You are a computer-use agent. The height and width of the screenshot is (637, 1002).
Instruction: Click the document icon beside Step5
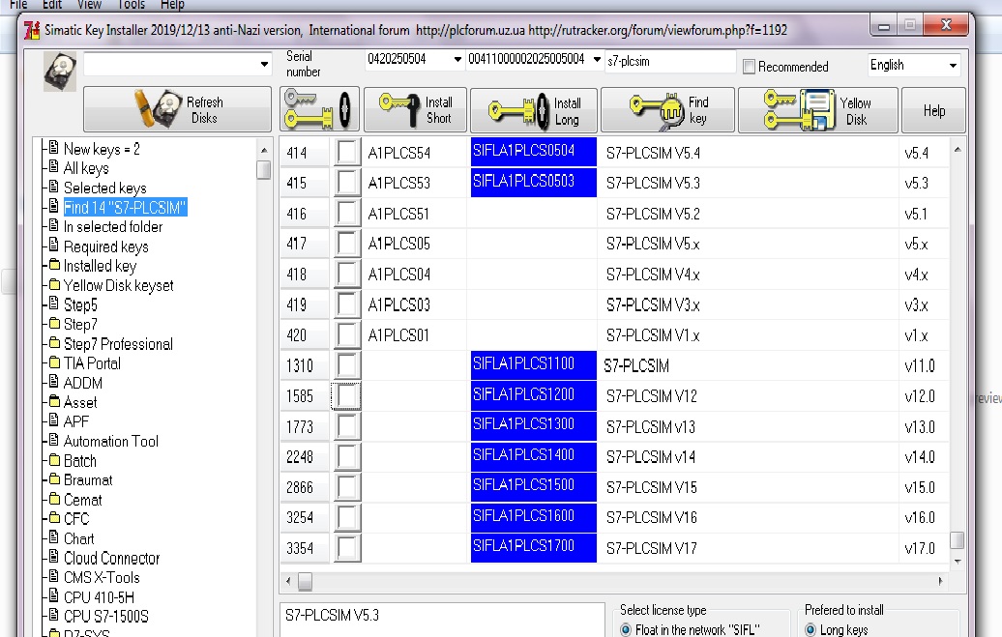[x=54, y=304]
